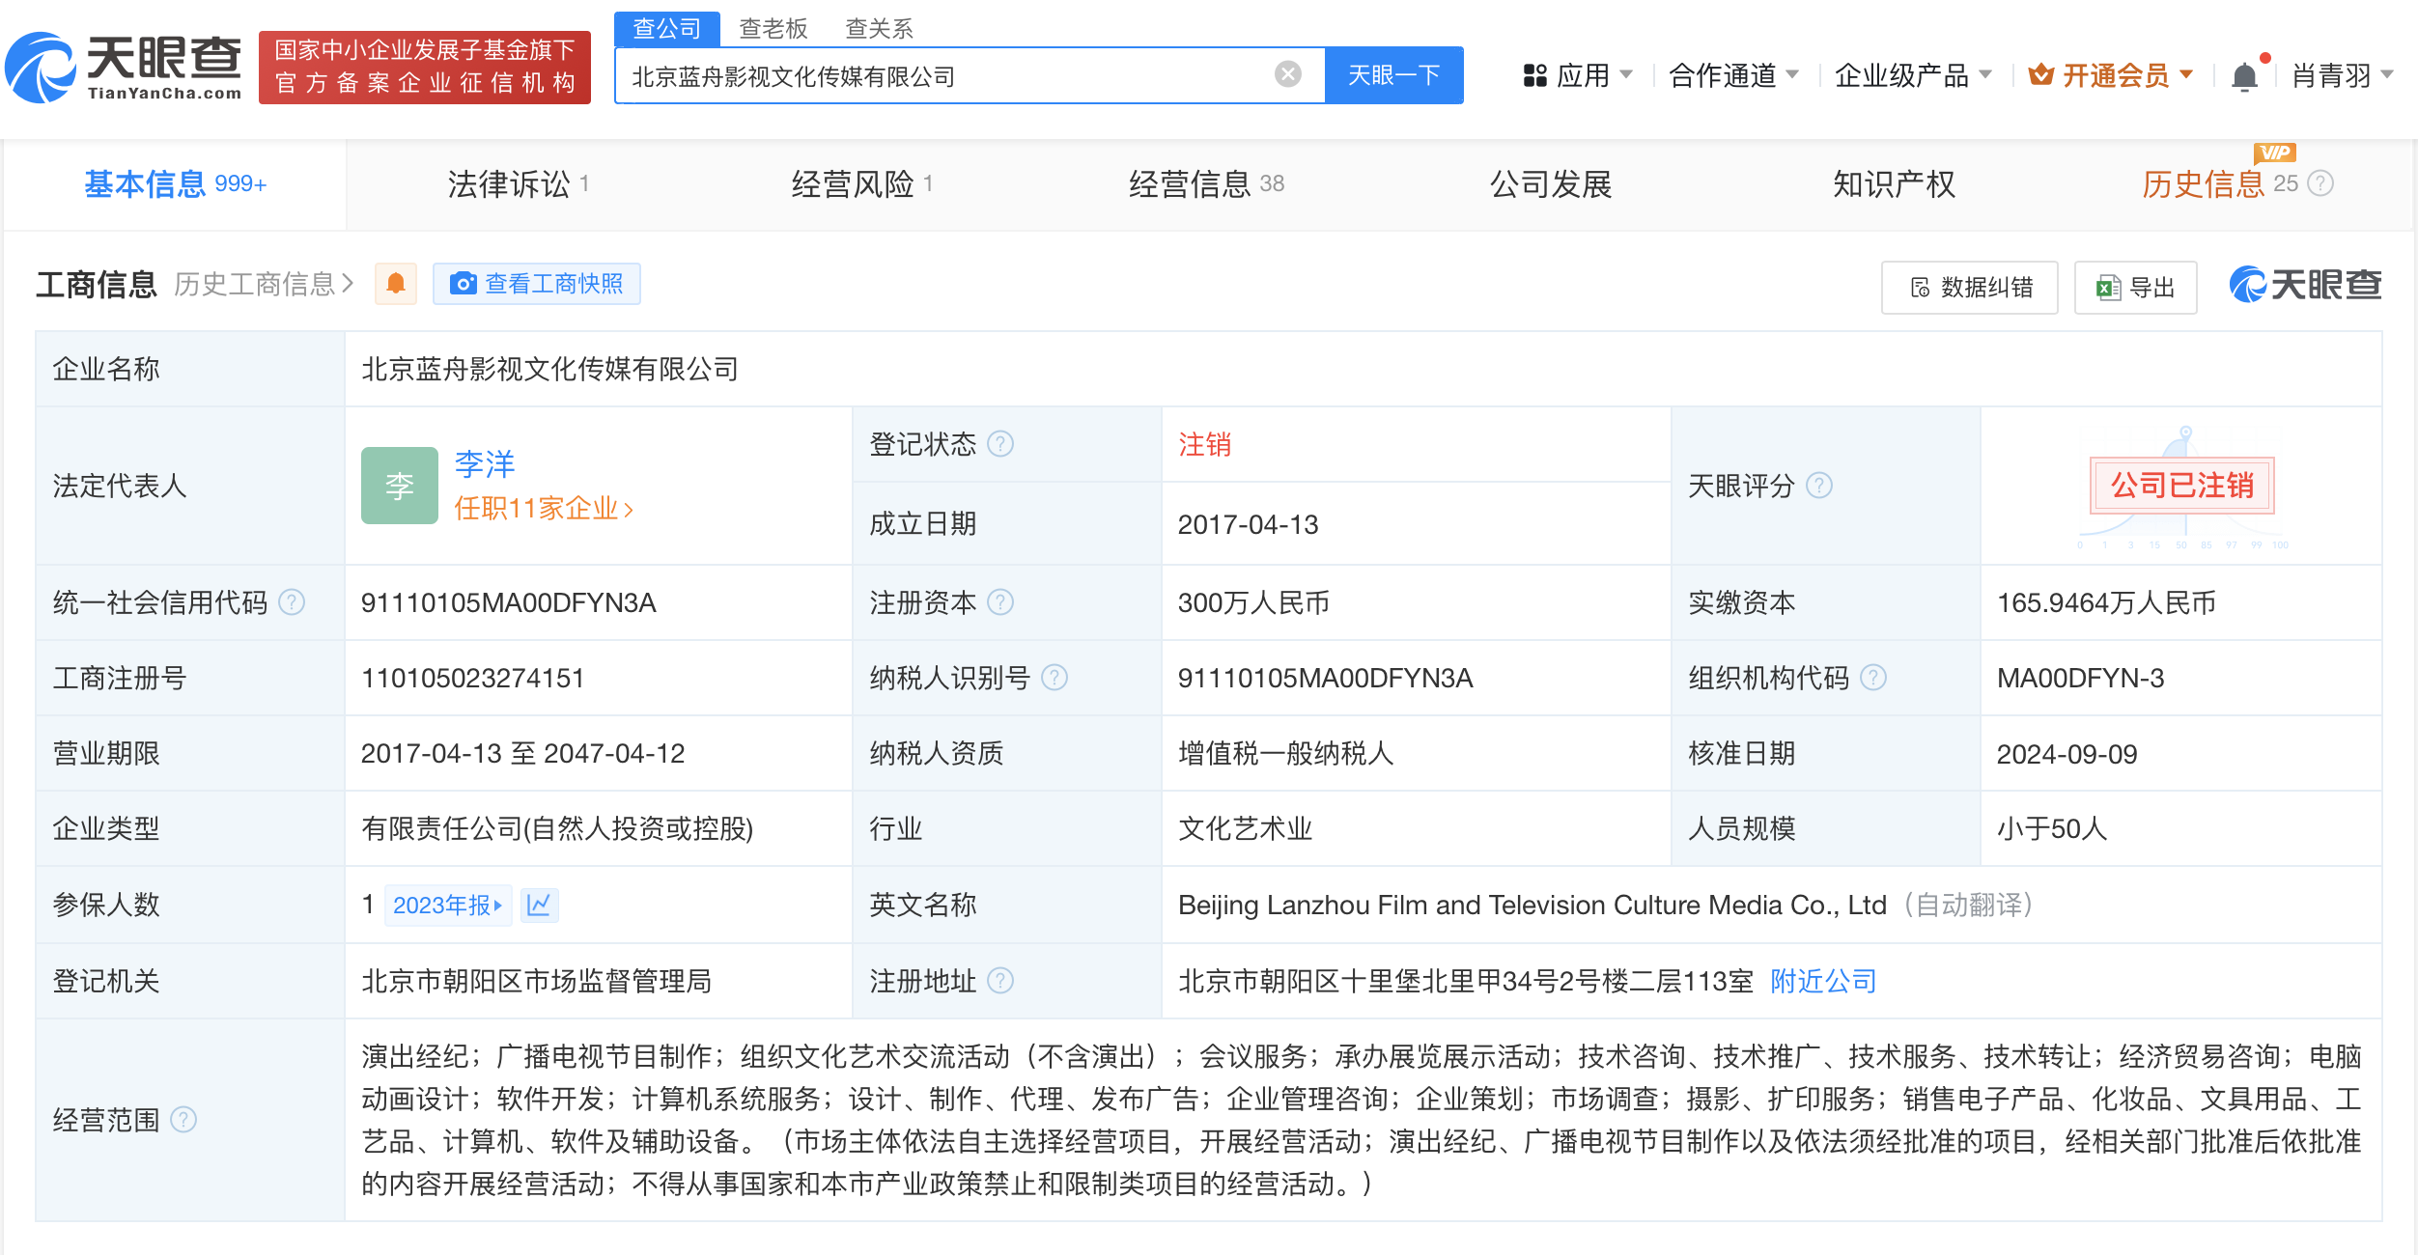Click the 公司已注销 stamp badge
2418x1255 pixels.
click(2181, 486)
